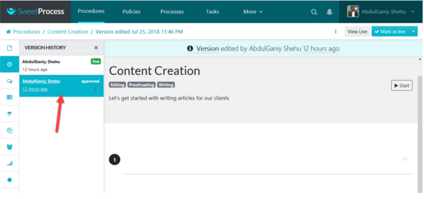Click the duplicate pages icon in sidebar
This screenshot has width=424, height=199.
10,130
